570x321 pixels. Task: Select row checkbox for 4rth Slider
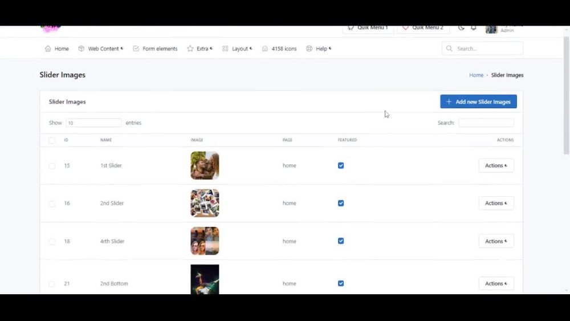52,241
